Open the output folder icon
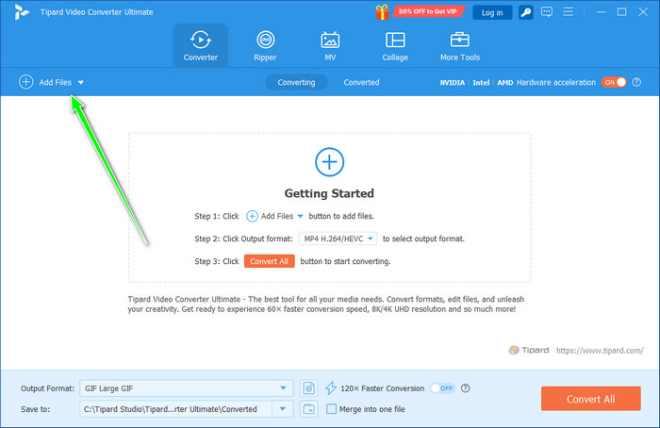 (308, 408)
